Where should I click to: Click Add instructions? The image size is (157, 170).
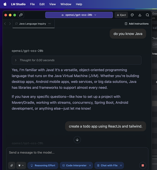[137, 24]
